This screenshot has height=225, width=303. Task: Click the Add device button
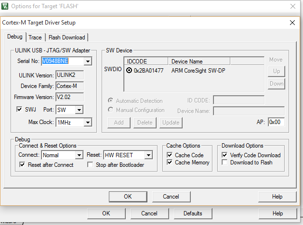coord(119,123)
